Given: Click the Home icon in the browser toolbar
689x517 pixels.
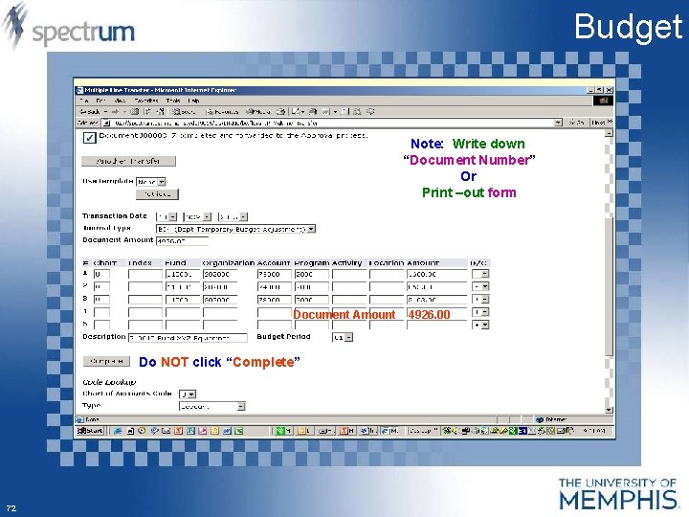Looking at the screenshot, I should tap(161, 112).
